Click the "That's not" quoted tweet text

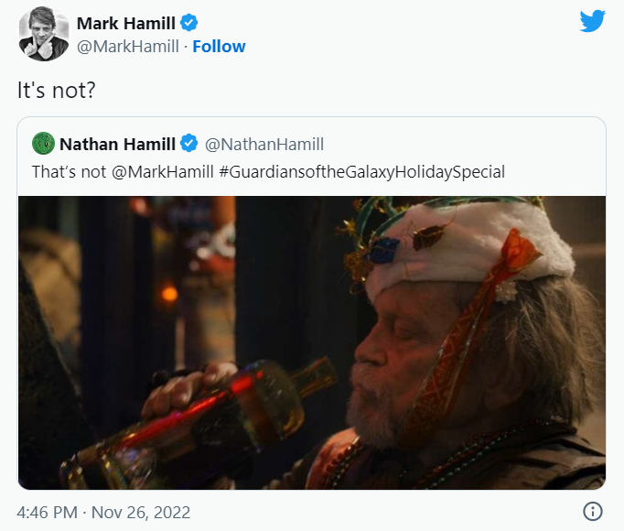(x=69, y=171)
